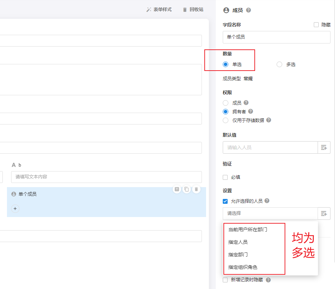Viewport: 335px width, 289px height.
Task: Select the 成员 permission radio
Action: point(226,103)
